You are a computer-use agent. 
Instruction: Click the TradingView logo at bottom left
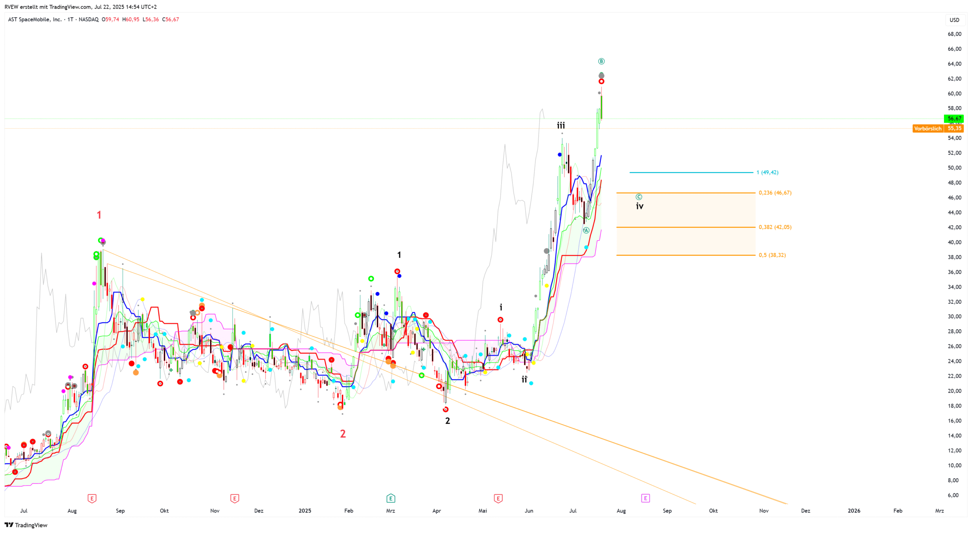26,525
